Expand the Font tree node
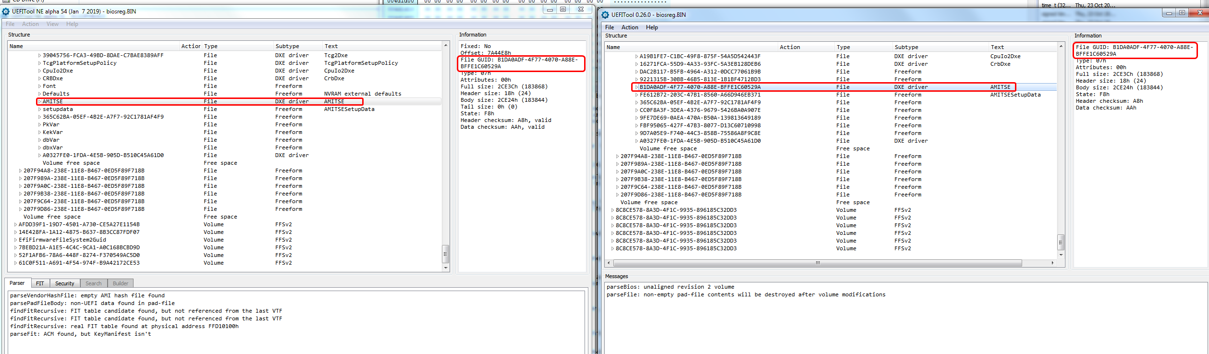 [x=39, y=86]
